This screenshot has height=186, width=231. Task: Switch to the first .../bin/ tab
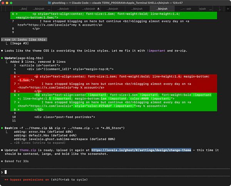[23, 9]
